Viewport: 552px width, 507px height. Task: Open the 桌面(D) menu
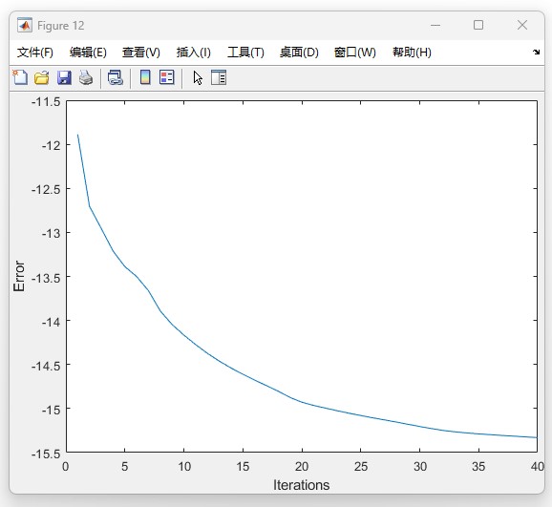coord(299,53)
